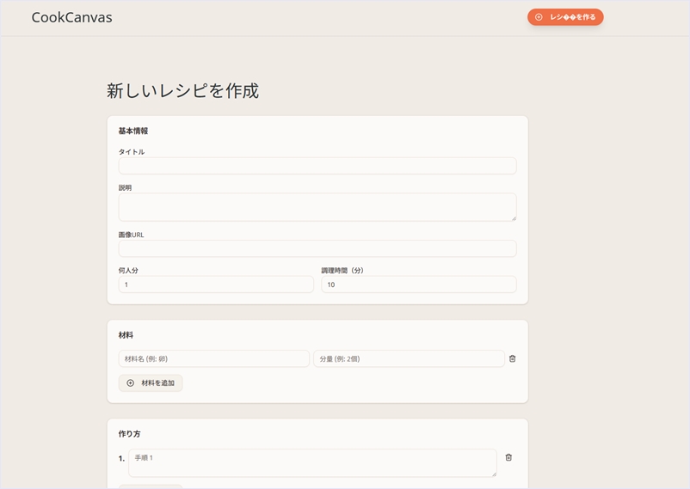Click the plus circle icon in the header button

click(539, 17)
